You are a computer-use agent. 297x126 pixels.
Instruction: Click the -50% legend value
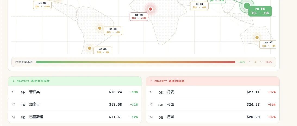[242, 62]
